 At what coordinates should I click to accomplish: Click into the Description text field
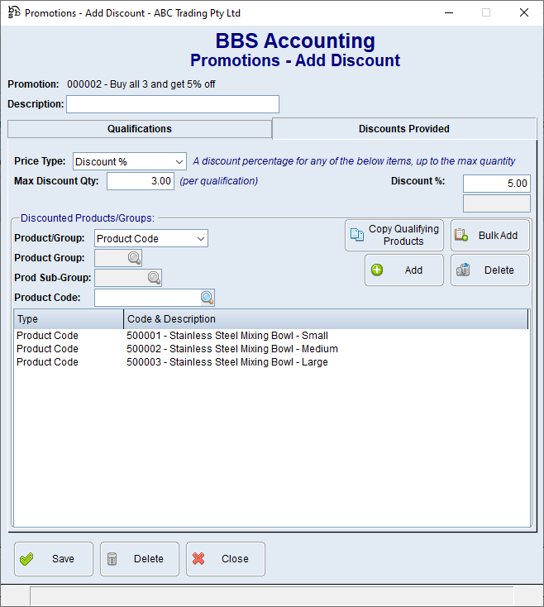pos(173,104)
